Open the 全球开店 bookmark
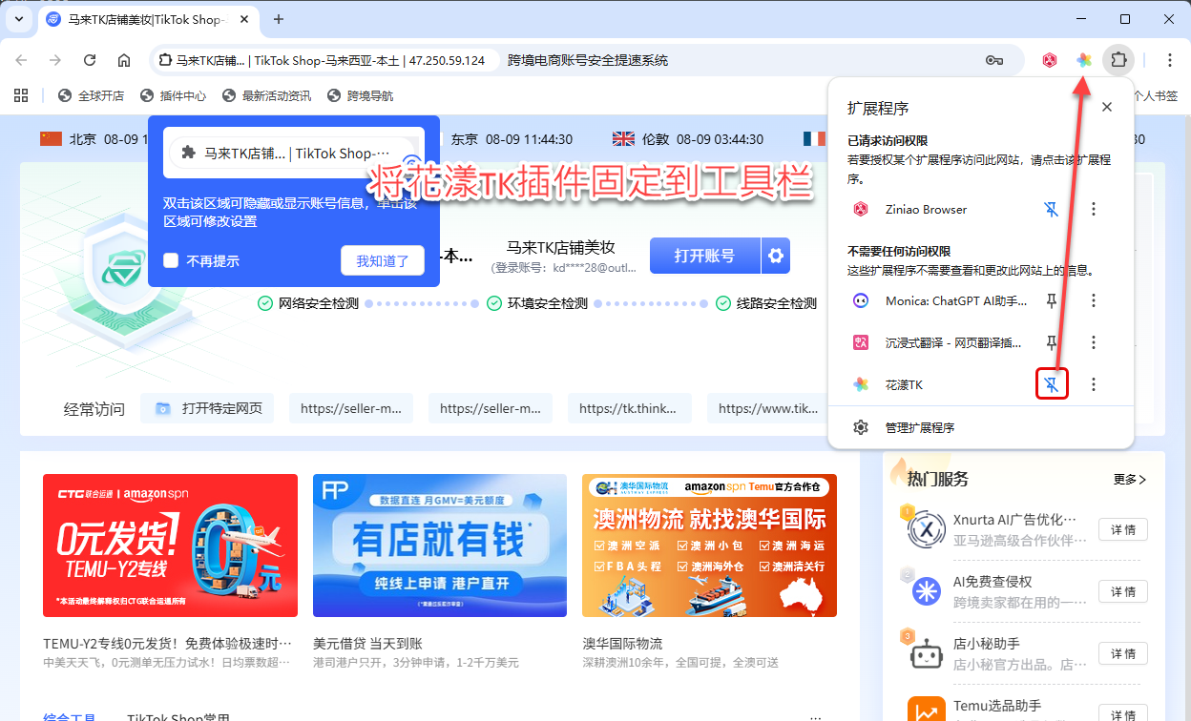This screenshot has height=721, width=1191. [x=92, y=95]
